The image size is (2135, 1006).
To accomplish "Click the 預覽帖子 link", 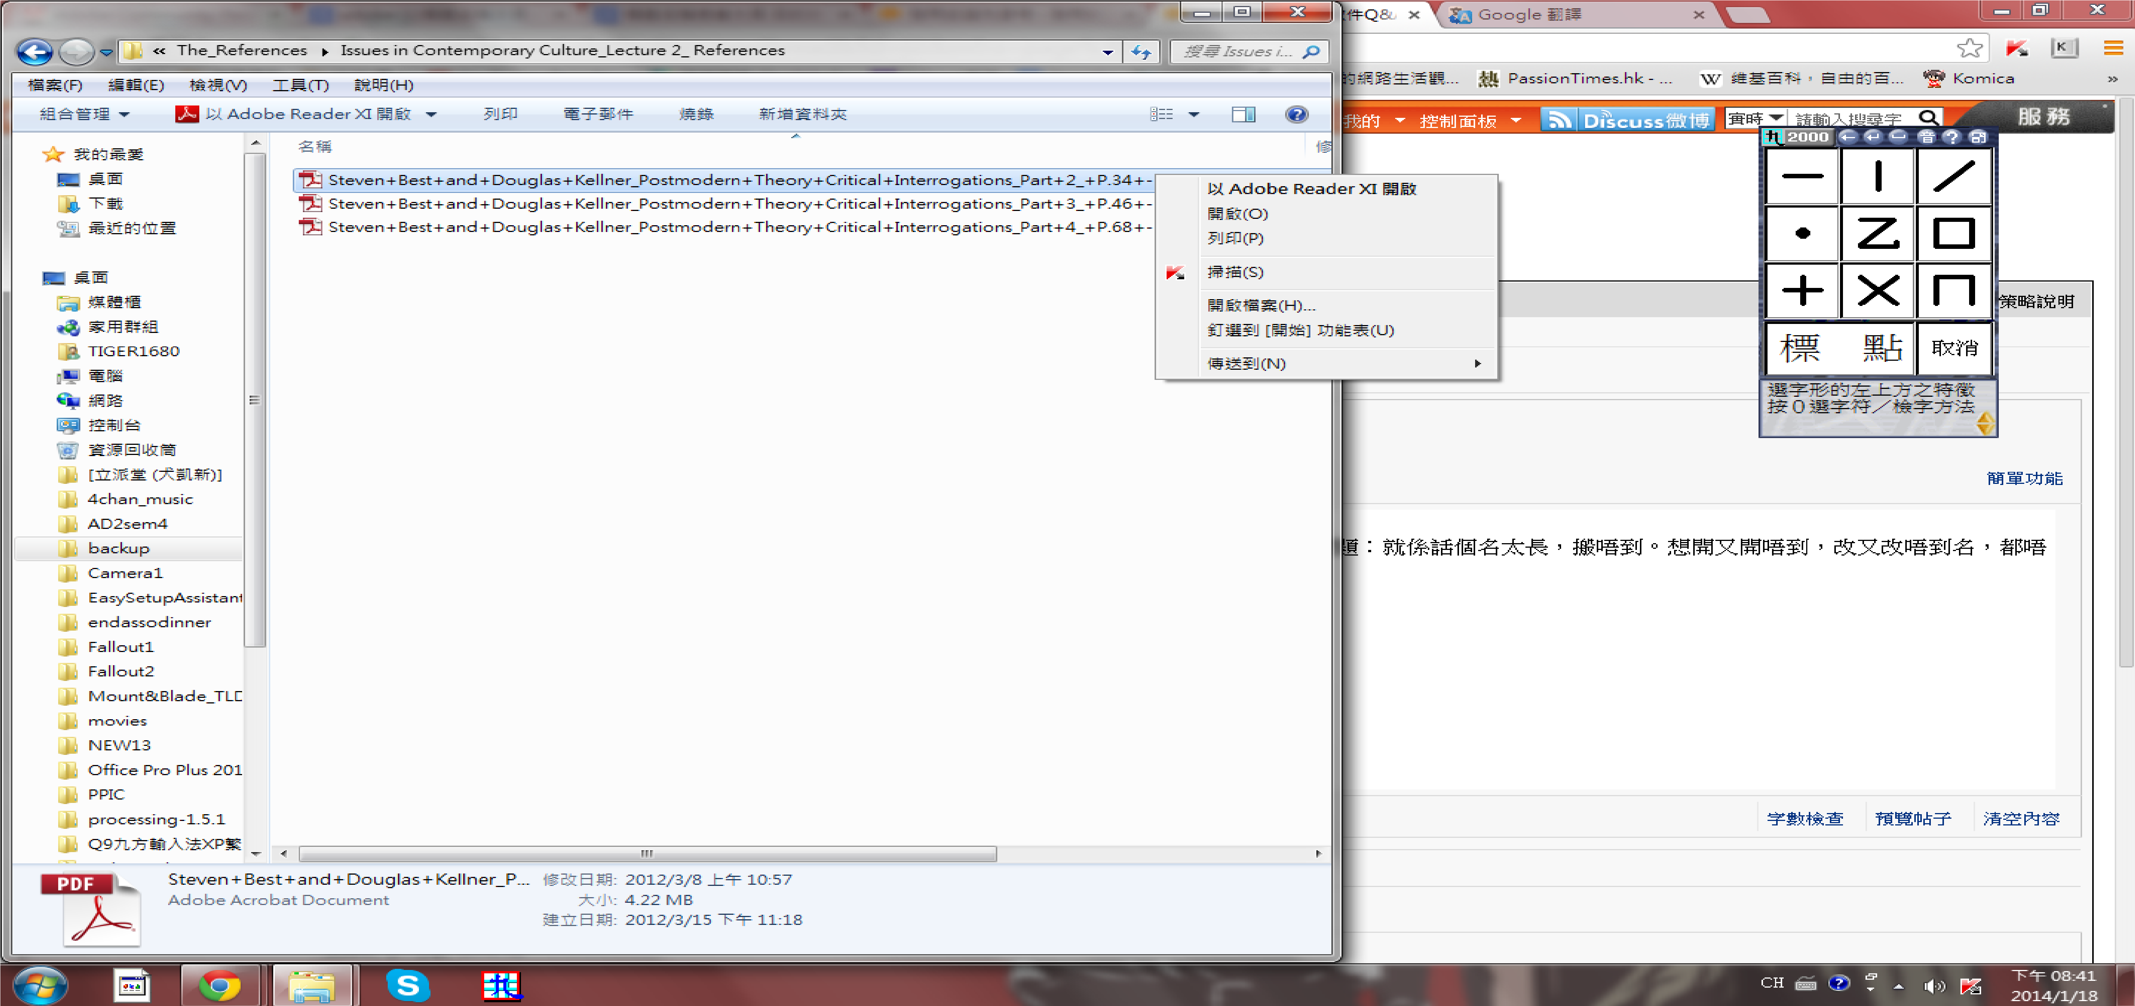I will coord(1913,819).
